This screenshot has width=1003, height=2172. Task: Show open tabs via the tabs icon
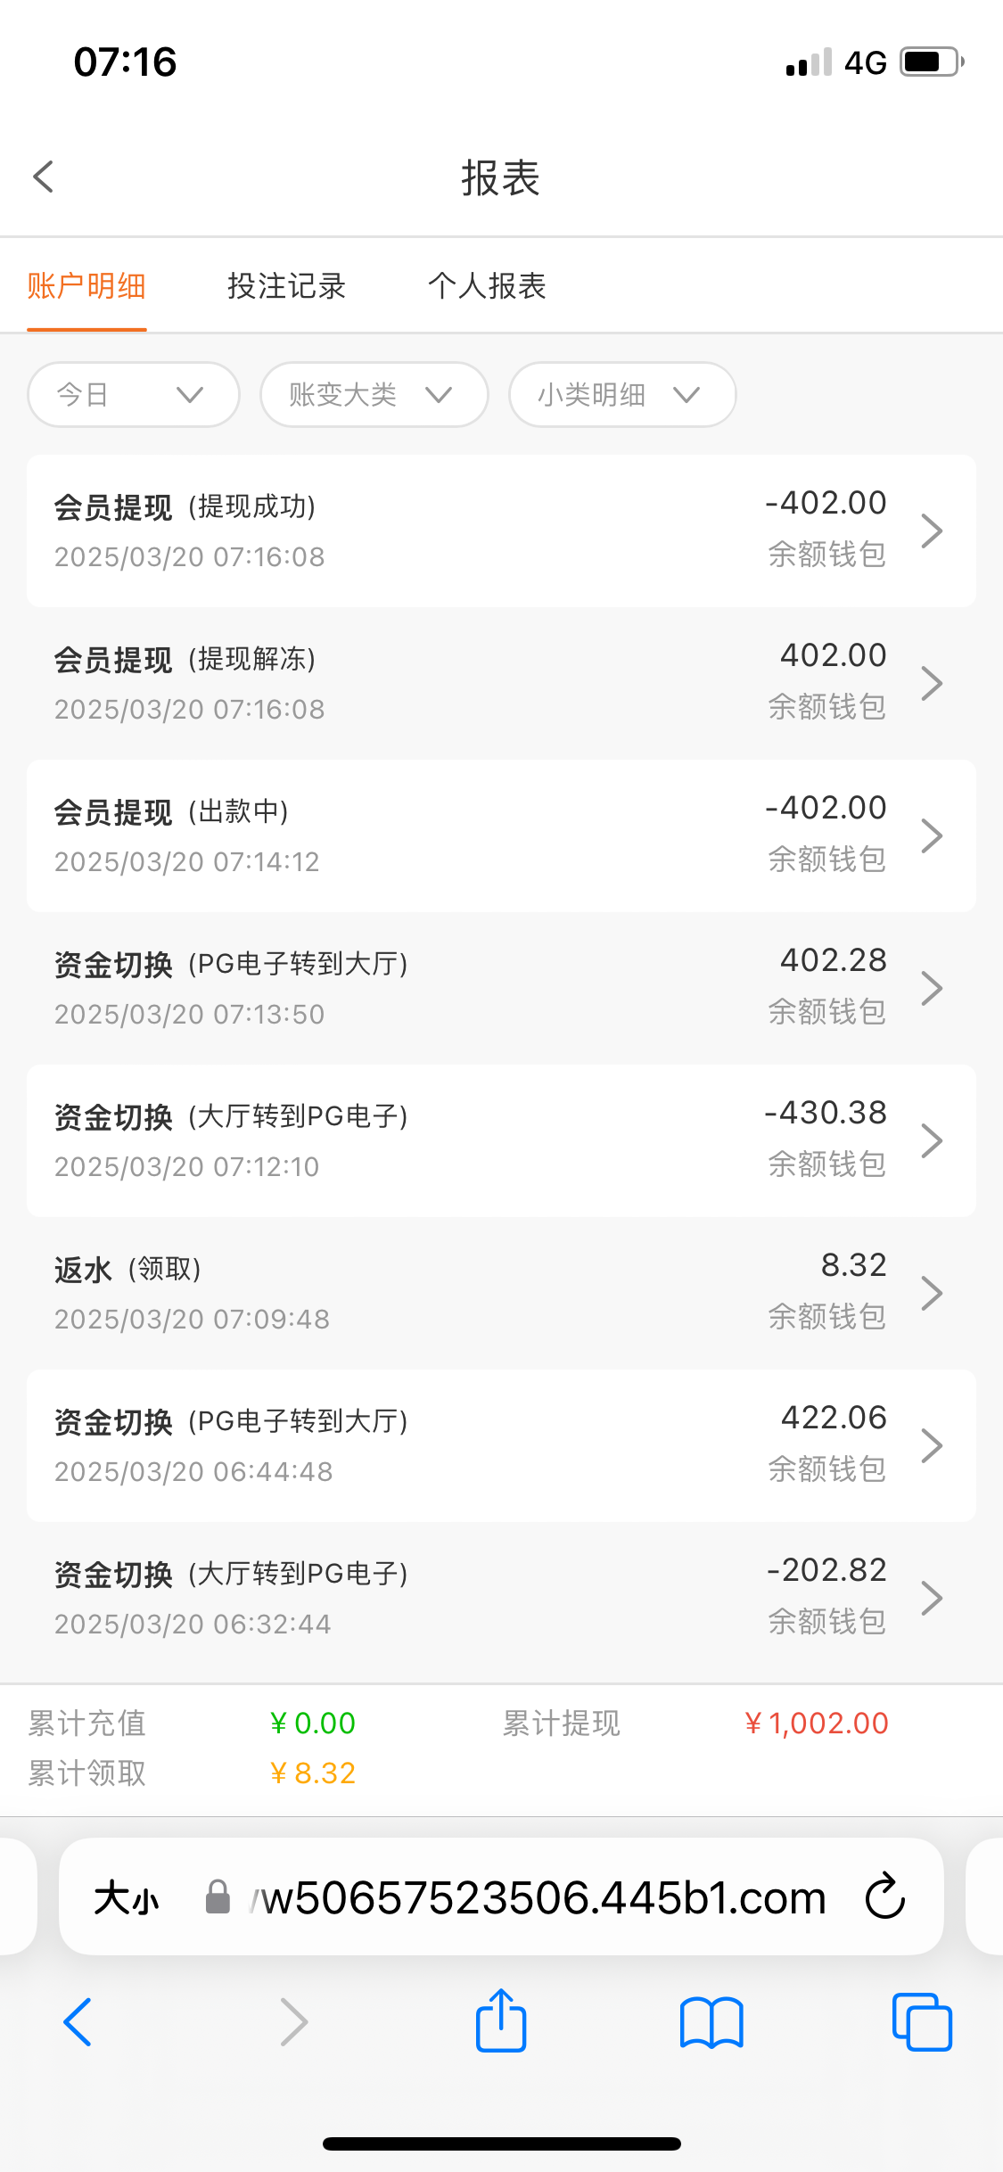[x=922, y=2021]
